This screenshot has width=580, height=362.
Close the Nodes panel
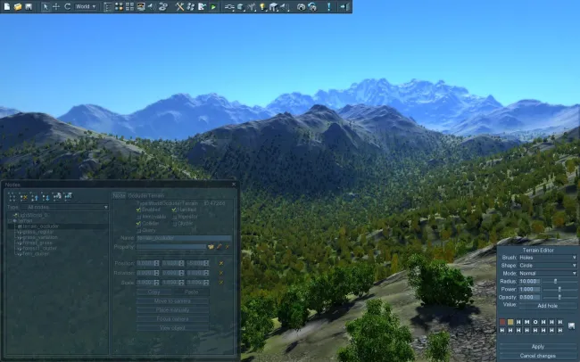(x=234, y=185)
